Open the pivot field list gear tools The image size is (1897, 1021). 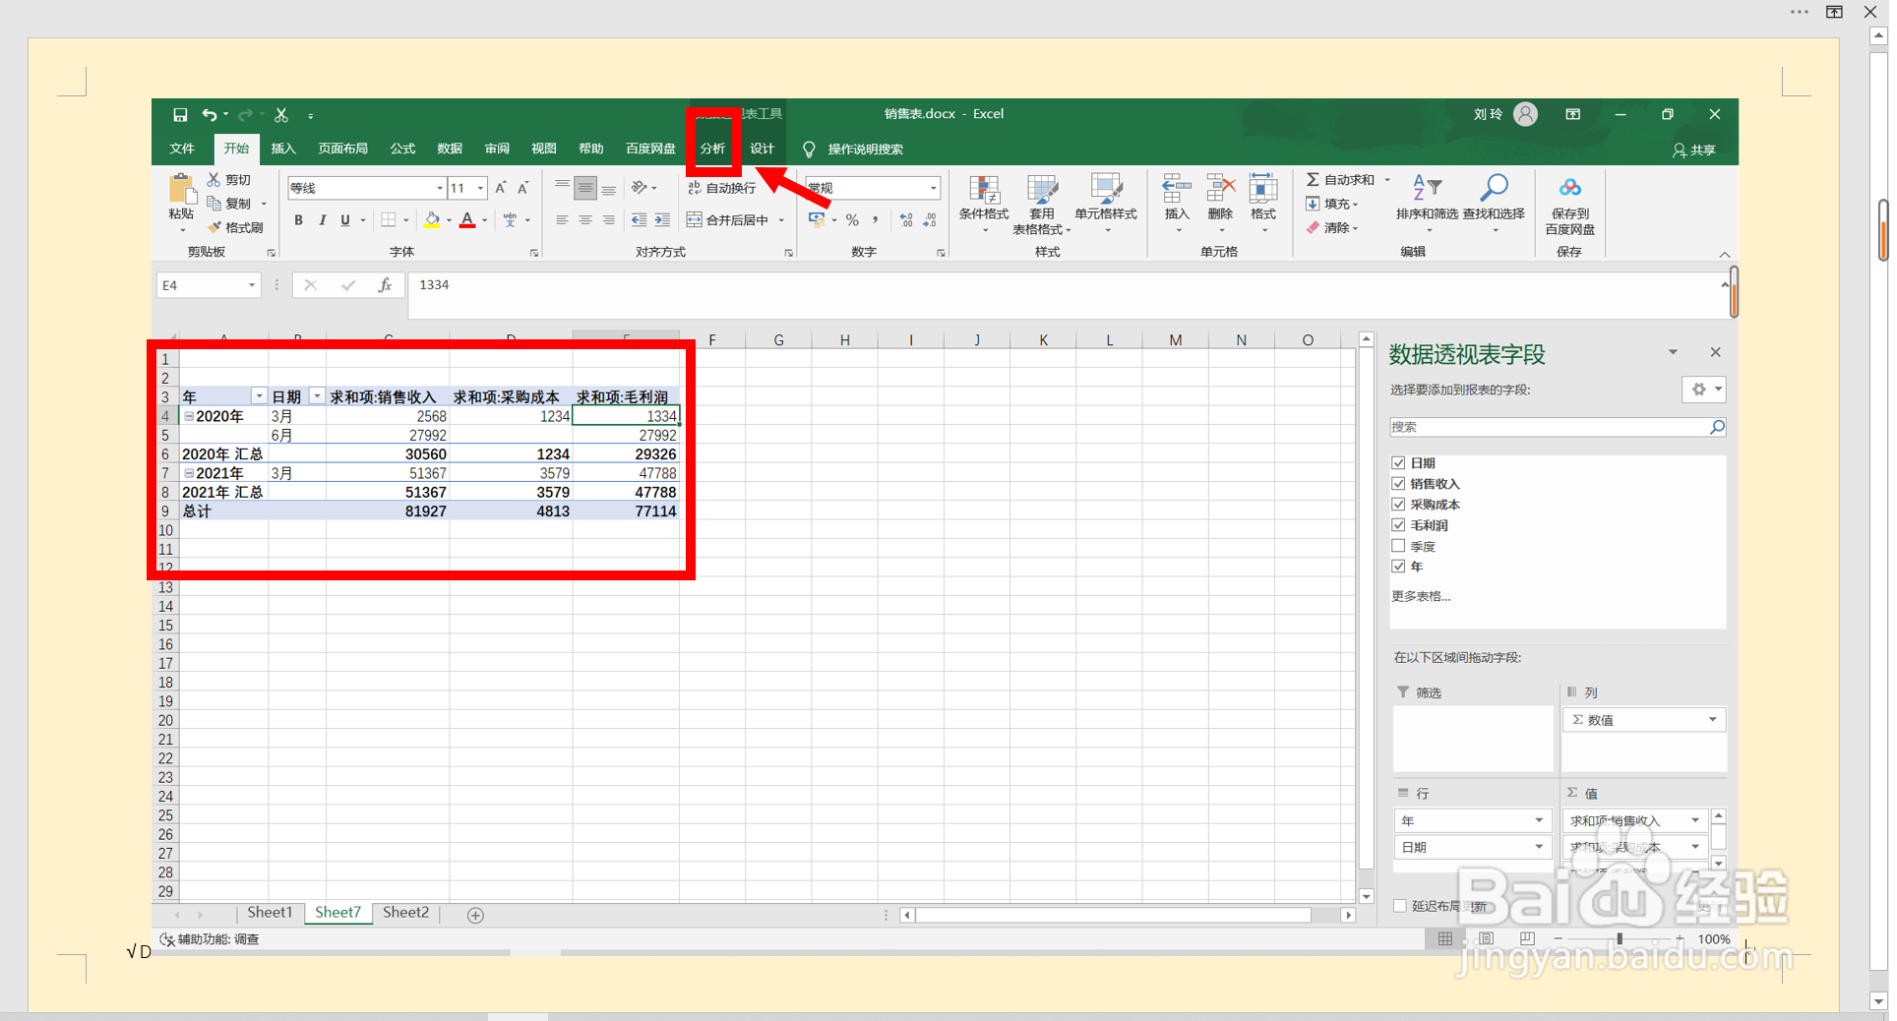[x=1704, y=390]
